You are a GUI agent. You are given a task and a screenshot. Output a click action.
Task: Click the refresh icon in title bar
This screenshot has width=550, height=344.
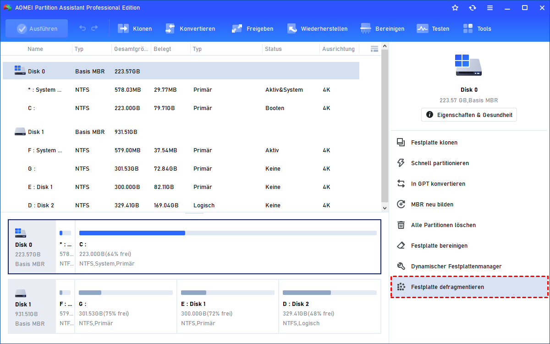pos(473,8)
